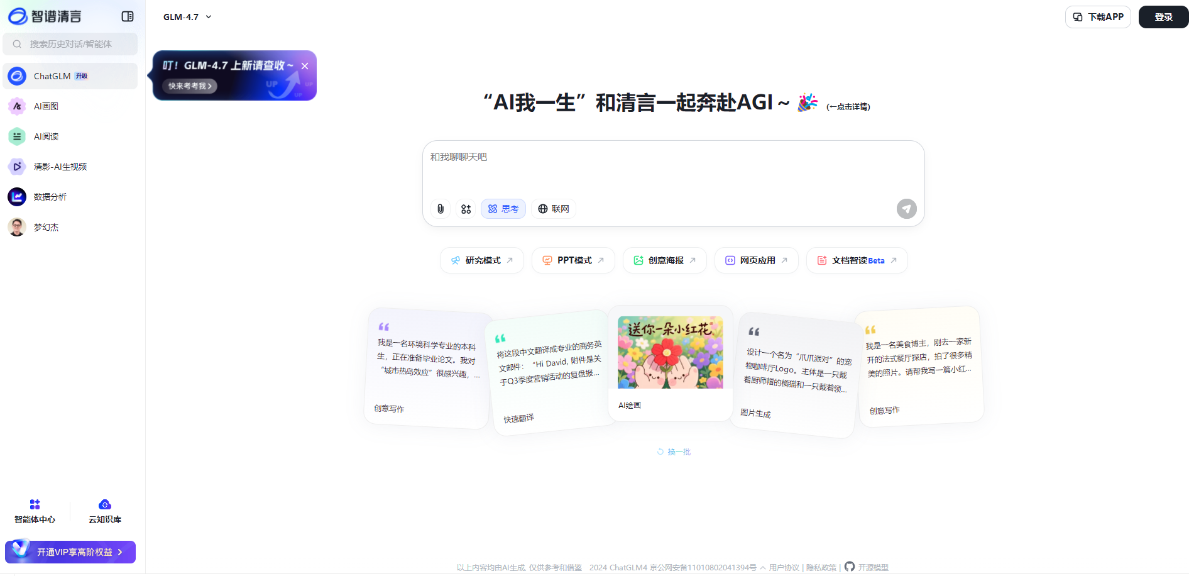
Task: Open the 梦幻杰 agent from the sidebar
Action: click(47, 226)
